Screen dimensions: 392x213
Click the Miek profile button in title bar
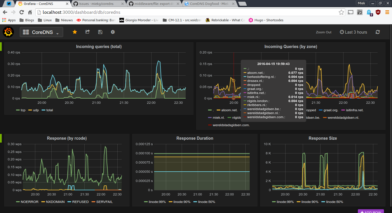tap(361, 3)
